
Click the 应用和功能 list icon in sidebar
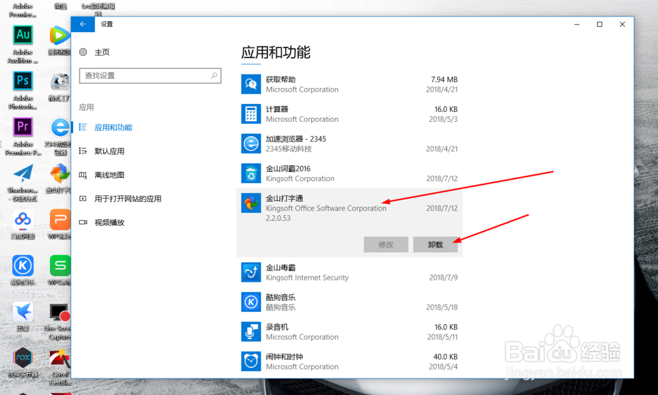pos(83,127)
